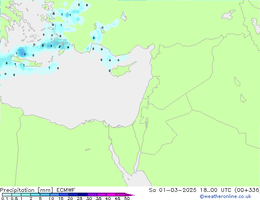This screenshot has width=260, height=200.
Task: Select the 30–35 mm purple swatch
Action: point(92,195)
